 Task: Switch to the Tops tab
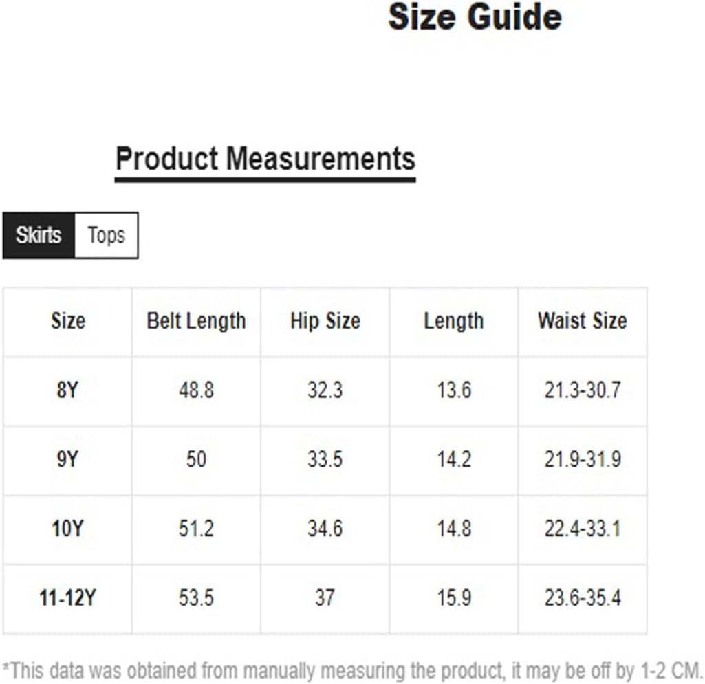(106, 236)
